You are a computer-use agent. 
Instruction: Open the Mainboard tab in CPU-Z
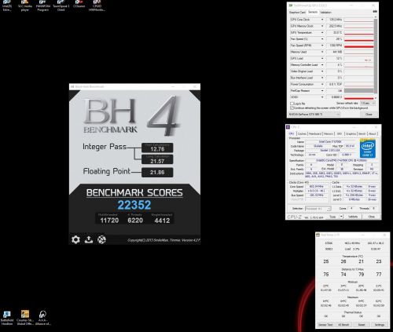315,133
